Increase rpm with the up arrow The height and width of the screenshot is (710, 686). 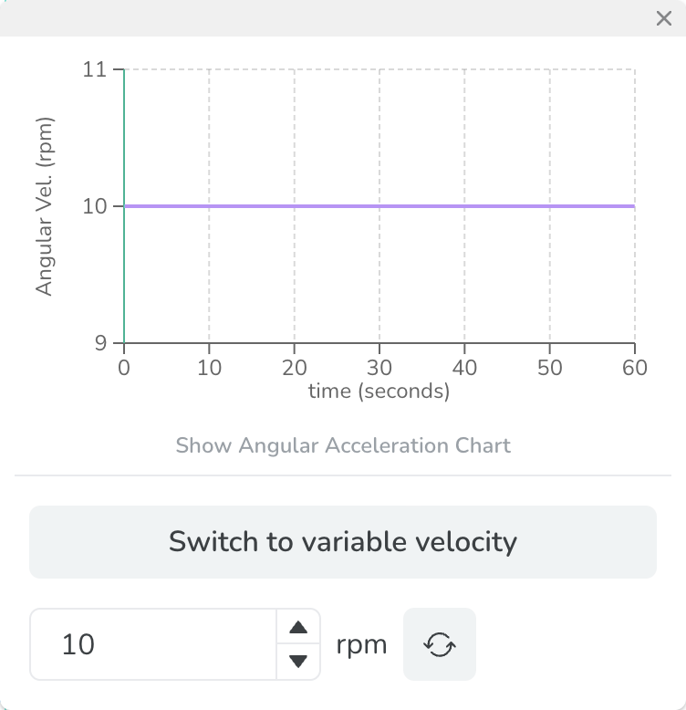point(297,628)
